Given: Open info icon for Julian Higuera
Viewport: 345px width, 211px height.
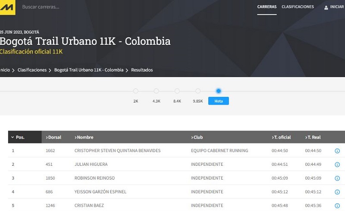Looking at the screenshot, I should click(x=337, y=164).
